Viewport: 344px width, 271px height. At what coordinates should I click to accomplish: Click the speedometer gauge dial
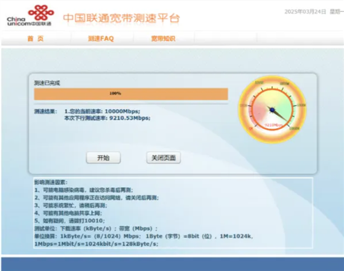coord(272,110)
